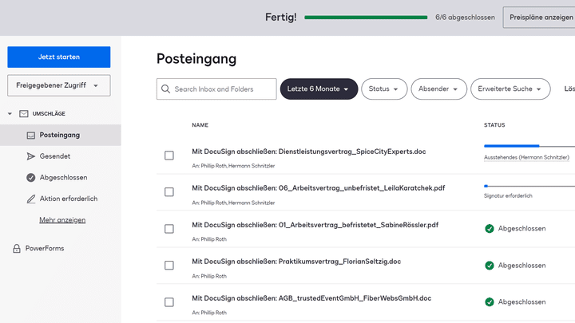The width and height of the screenshot is (575, 323).
Task: Click An: Phillip Roth under AGB_trustedEventGmbH_FiberWebsGmbH.doc
Action: click(x=209, y=313)
